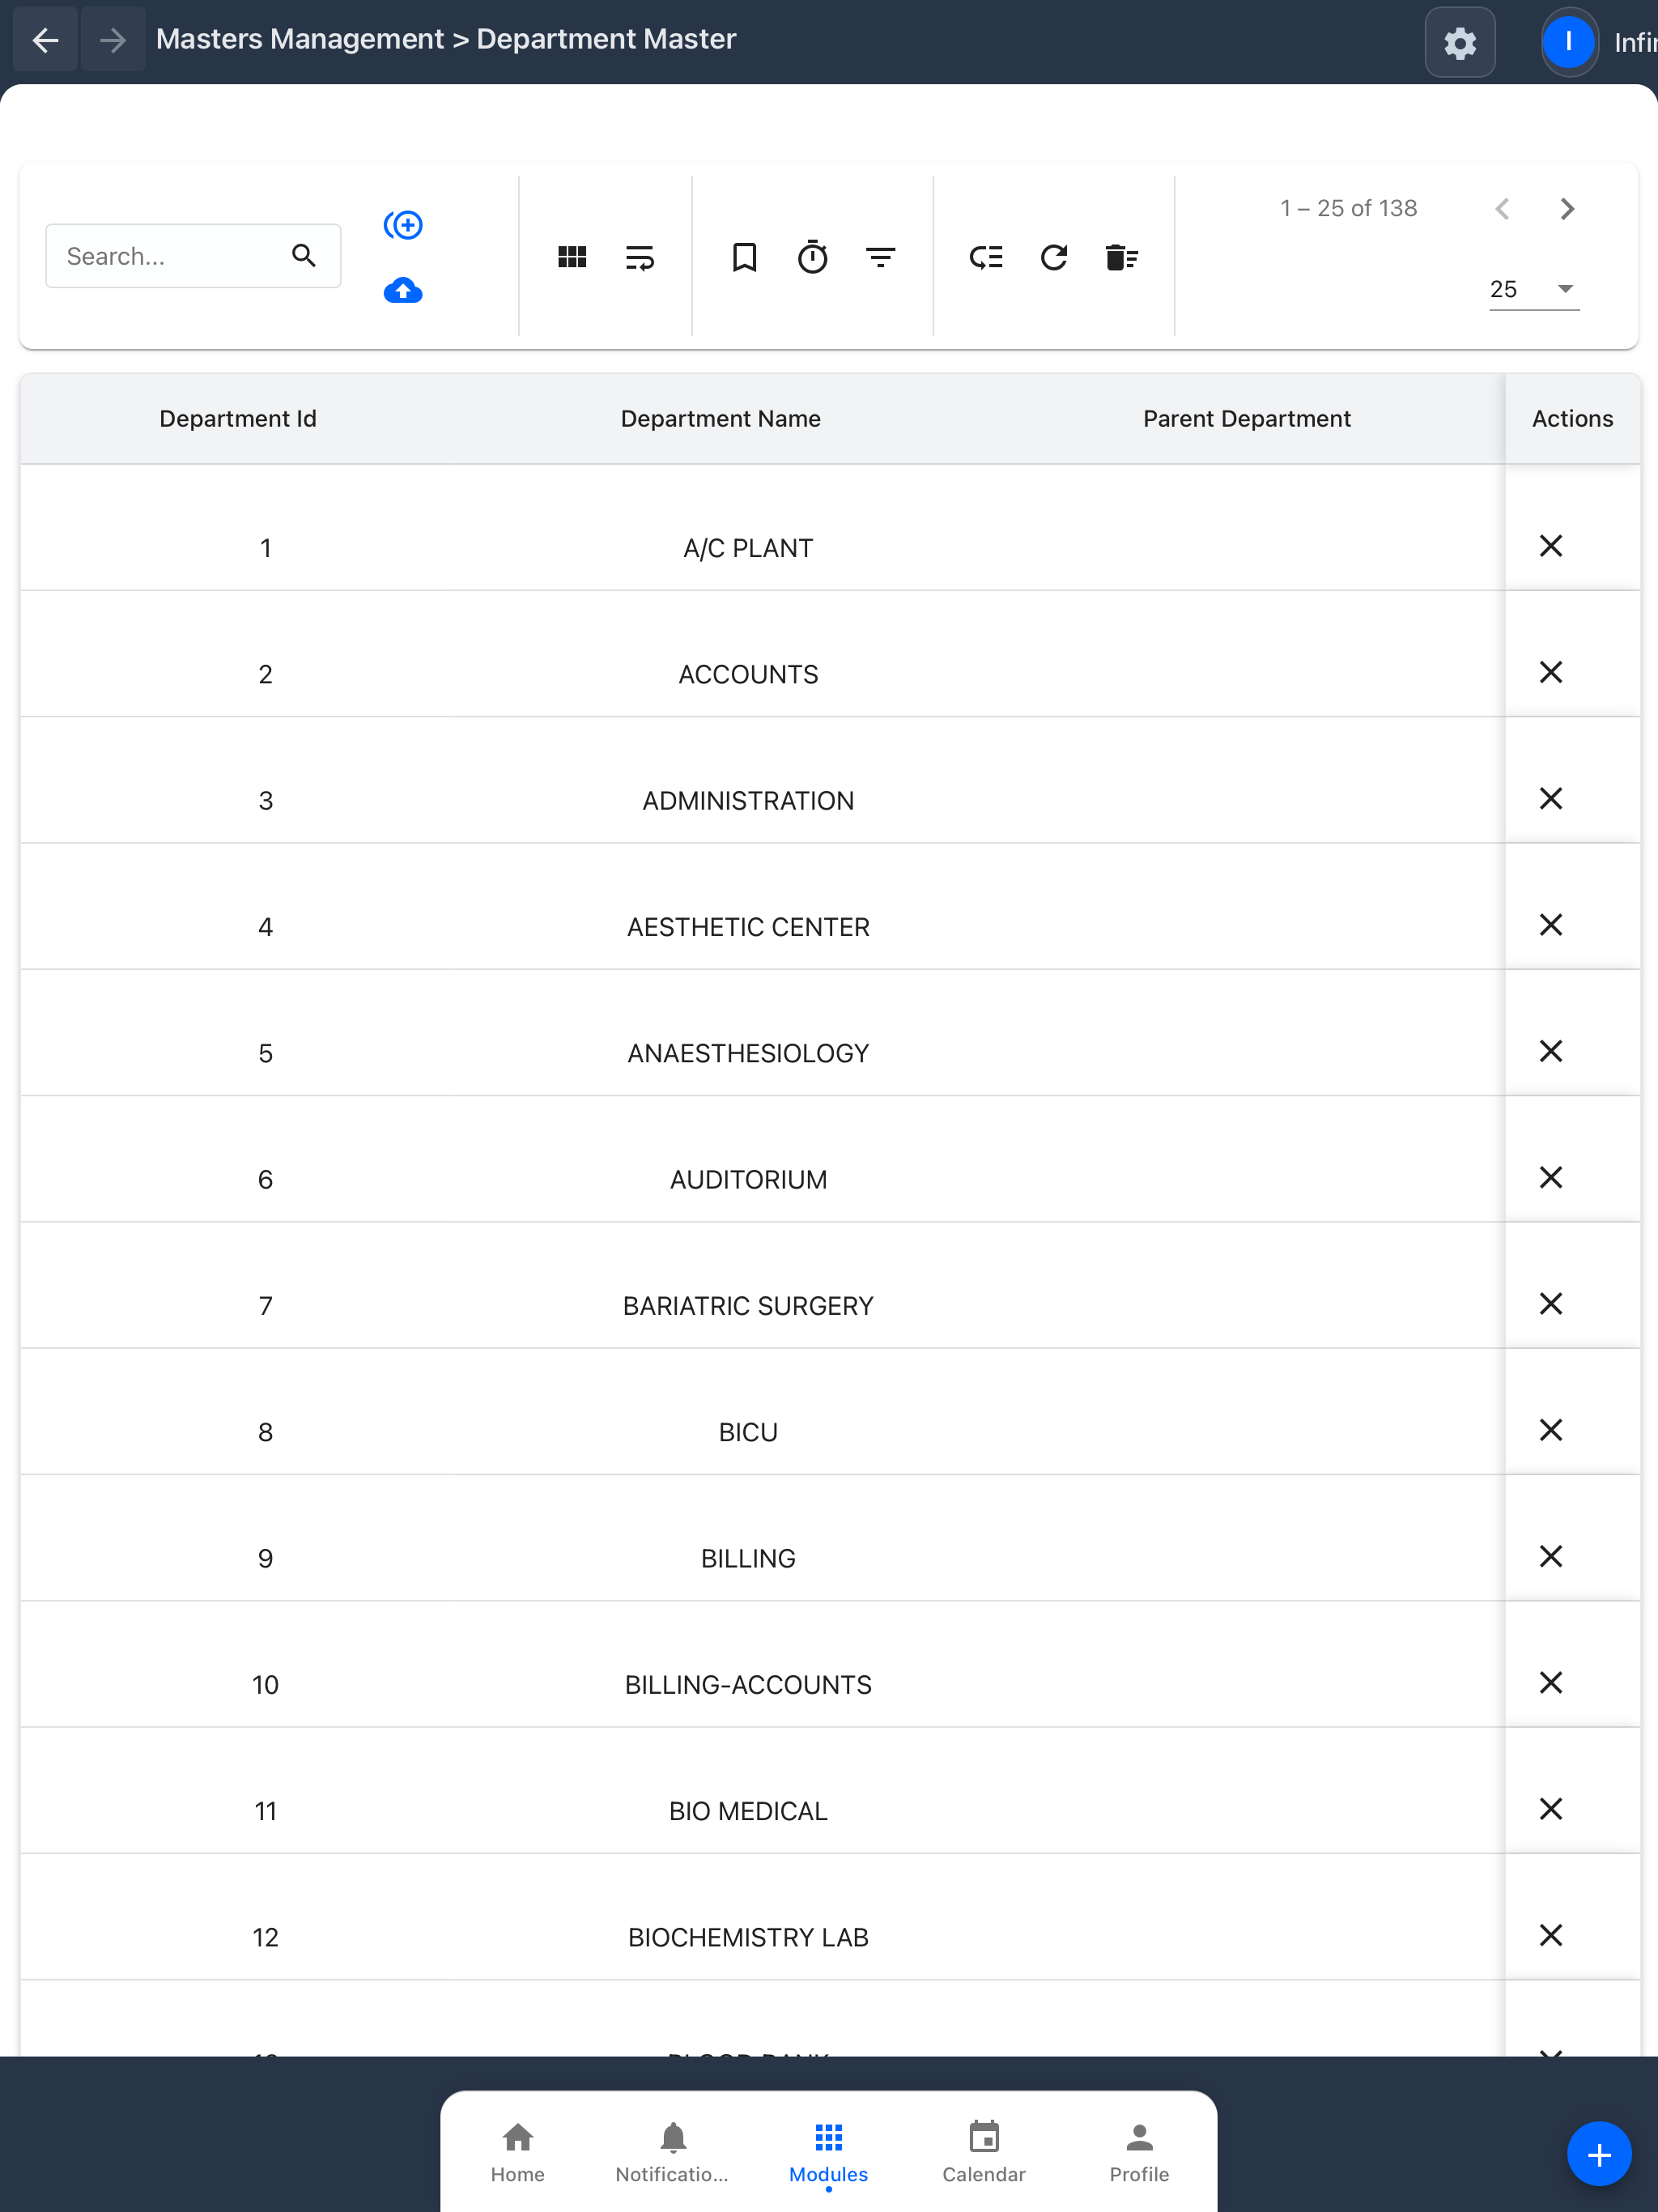
Task: Click the bulk delete trash icon
Action: pos(1122,257)
